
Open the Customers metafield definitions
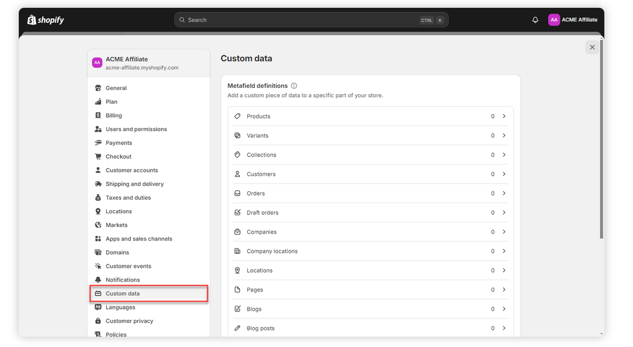tap(261, 174)
